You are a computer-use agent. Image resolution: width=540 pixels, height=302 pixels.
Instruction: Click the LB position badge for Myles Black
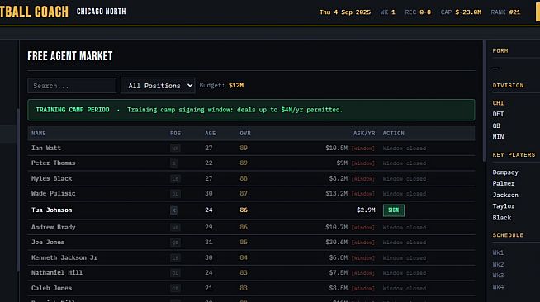(175, 178)
